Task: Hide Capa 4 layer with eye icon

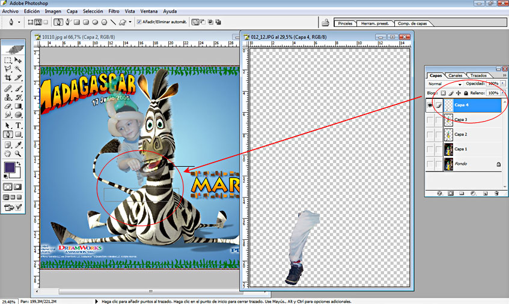Action: pyautogui.click(x=430, y=105)
